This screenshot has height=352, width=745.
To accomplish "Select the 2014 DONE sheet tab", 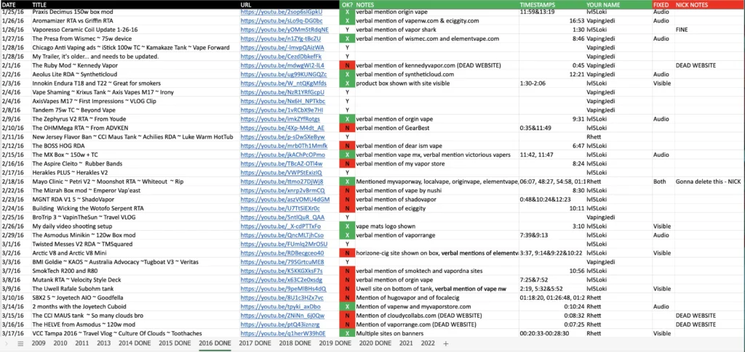I will point(135,343).
